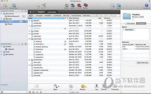Click the Name, Author or Revision search field

pos(108,16)
